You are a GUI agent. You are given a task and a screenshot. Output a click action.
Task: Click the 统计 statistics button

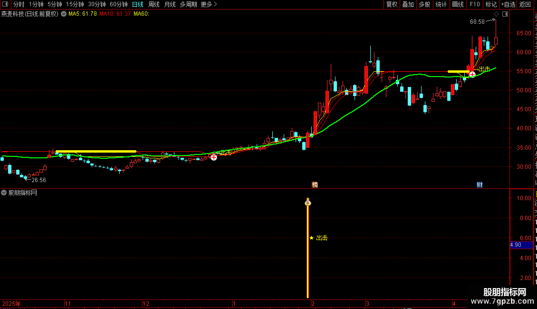[441, 4]
